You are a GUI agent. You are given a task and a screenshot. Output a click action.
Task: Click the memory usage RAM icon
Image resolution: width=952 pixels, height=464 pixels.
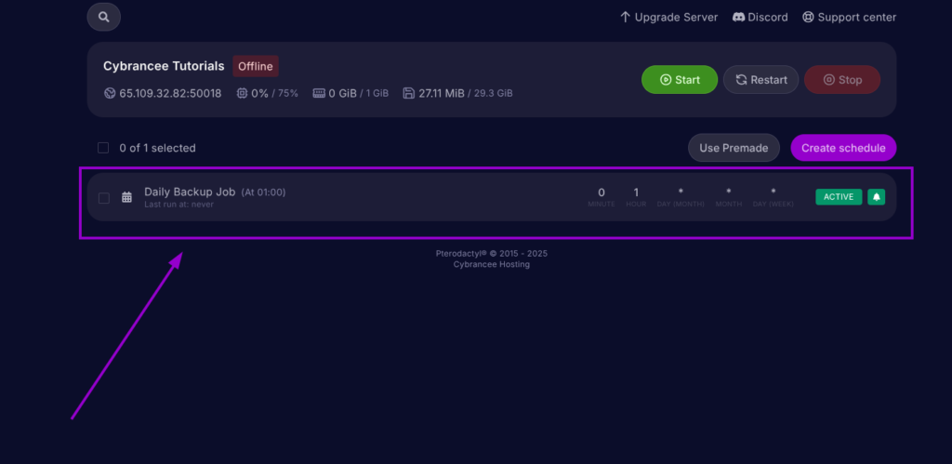click(x=319, y=93)
